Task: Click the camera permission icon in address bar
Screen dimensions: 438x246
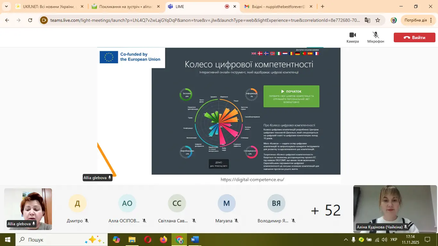Action: [x=44, y=20]
